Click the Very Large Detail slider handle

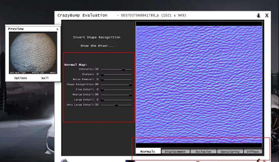pyautogui.click(x=116, y=105)
